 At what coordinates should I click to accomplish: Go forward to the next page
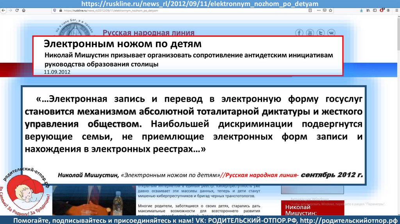(x=10, y=11)
